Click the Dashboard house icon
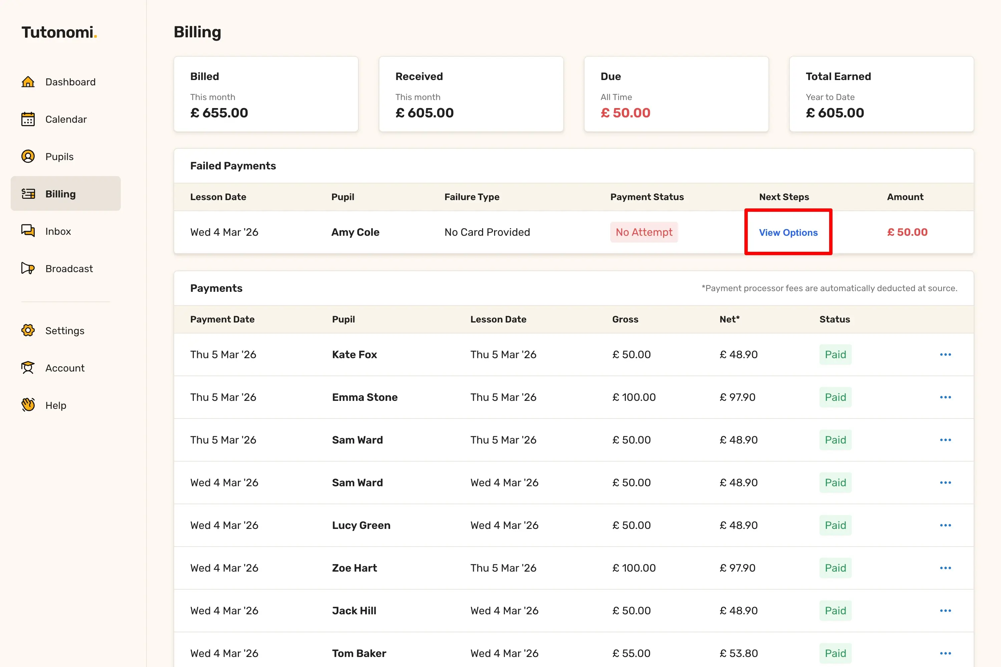The width and height of the screenshot is (1001, 667). point(28,82)
